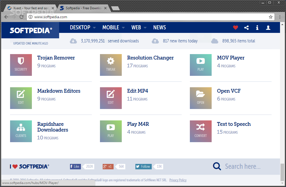Open the Privacy Policy link
Viewport: 286px width, 187px height.
coord(178,180)
